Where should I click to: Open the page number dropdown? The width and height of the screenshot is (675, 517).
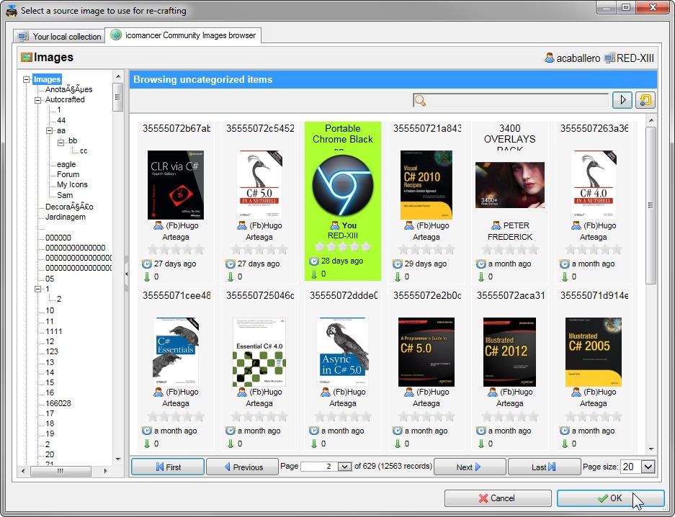tap(344, 467)
